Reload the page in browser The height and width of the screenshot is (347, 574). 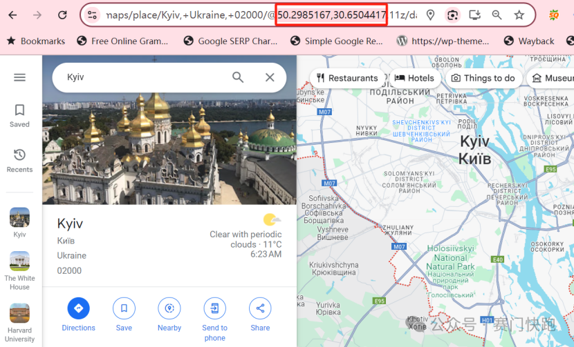coord(62,14)
